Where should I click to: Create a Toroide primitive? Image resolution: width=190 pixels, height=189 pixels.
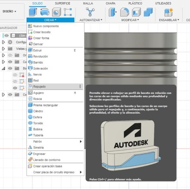[55, 123]
